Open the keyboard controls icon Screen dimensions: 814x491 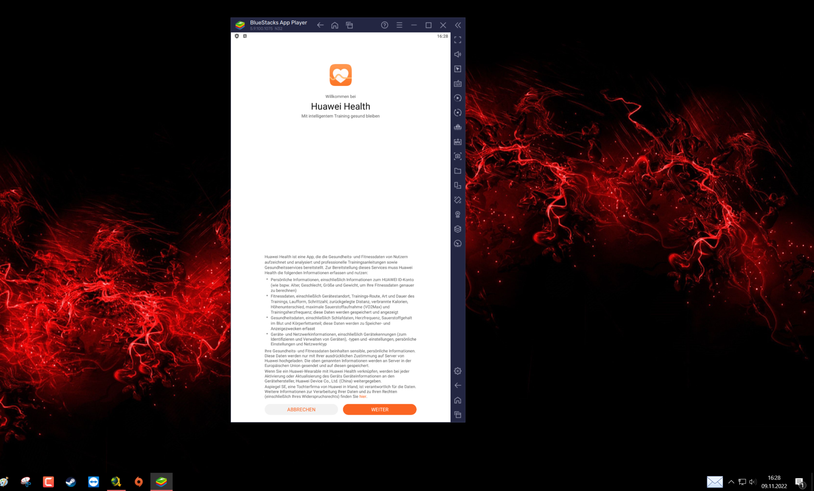[457, 83]
